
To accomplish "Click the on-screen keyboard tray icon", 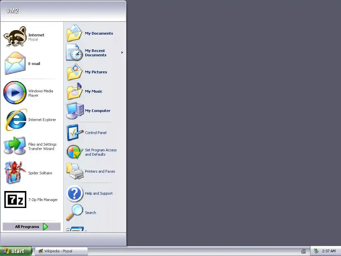I will point(304,251).
